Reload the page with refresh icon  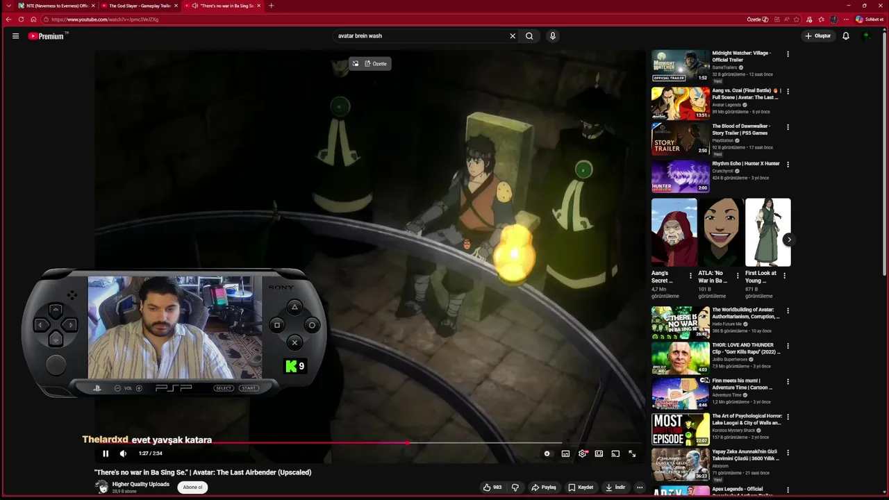click(21, 19)
